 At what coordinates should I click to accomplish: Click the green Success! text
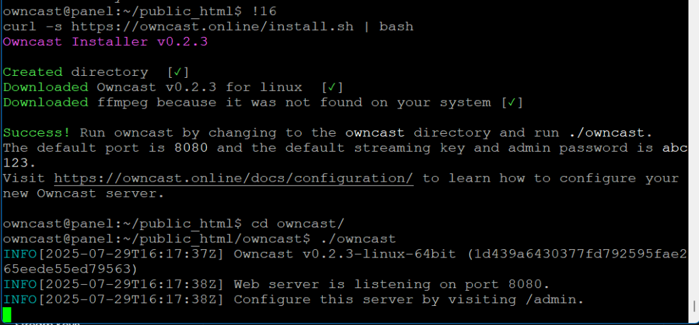tap(37, 132)
